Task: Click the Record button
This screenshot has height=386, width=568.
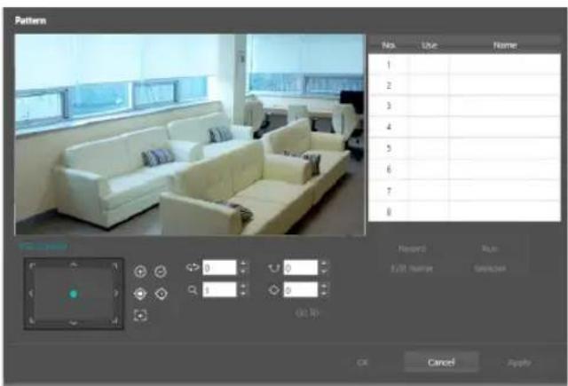Action: (x=412, y=248)
